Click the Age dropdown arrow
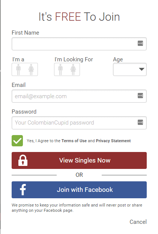158x234 pixels. click(x=141, y=69)
